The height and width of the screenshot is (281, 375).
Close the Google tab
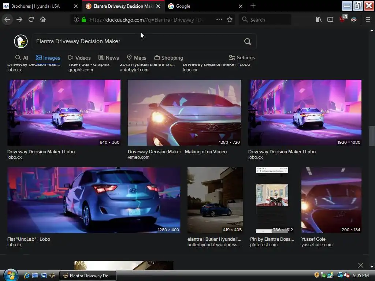(241, 6)
